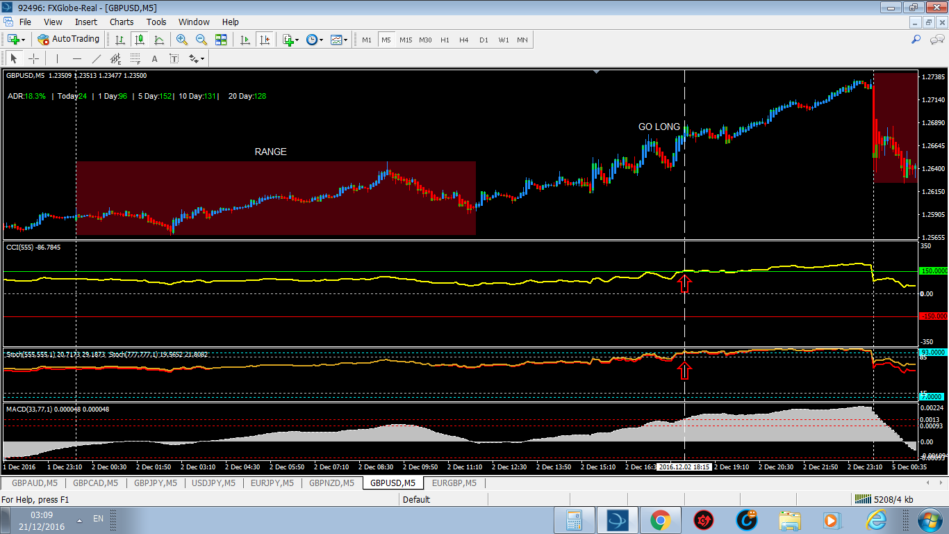The image size is (949, 534).
Task: Switch to the M30 timeframe
Action: point(425,40)
